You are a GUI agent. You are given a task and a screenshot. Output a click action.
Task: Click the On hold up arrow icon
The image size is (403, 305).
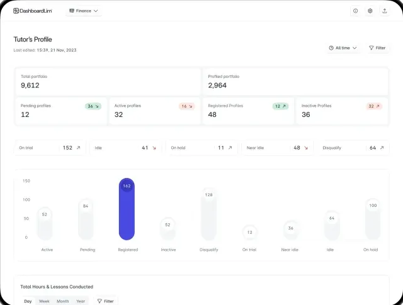(230, 148)
